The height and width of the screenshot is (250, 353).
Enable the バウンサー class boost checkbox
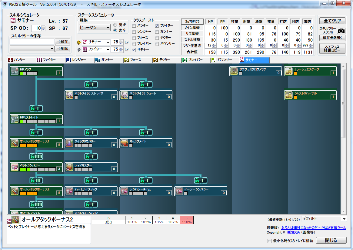(x=157, y=44)
